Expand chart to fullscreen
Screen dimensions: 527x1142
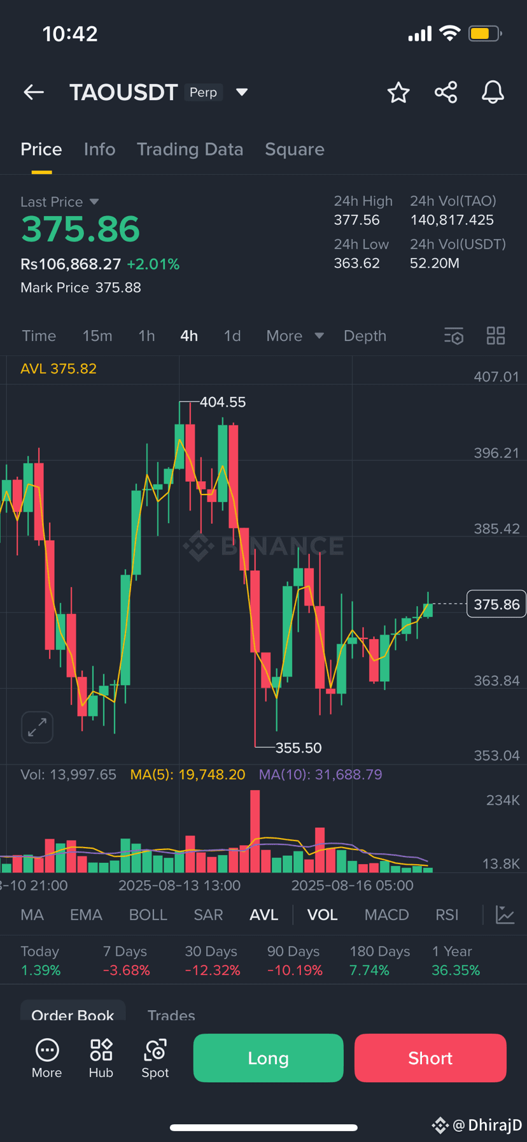point(37,727)
